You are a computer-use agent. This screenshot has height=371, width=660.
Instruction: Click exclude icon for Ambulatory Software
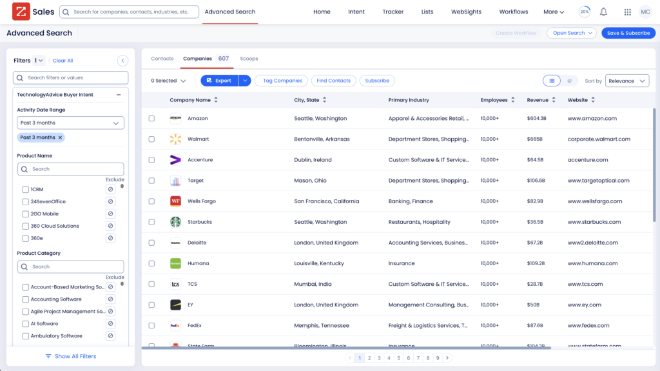pyautogui.click(x=110, y=336)
